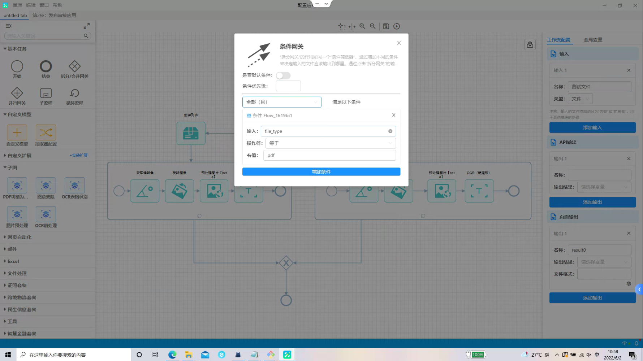Choose the 子流程 subprocess icon

46,93
